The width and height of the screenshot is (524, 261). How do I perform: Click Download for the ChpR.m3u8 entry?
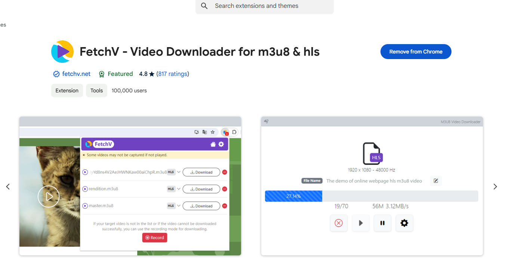(201, 172)
